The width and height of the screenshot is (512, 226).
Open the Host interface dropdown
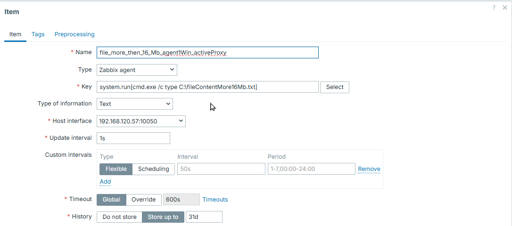click(x=141, y=121)
